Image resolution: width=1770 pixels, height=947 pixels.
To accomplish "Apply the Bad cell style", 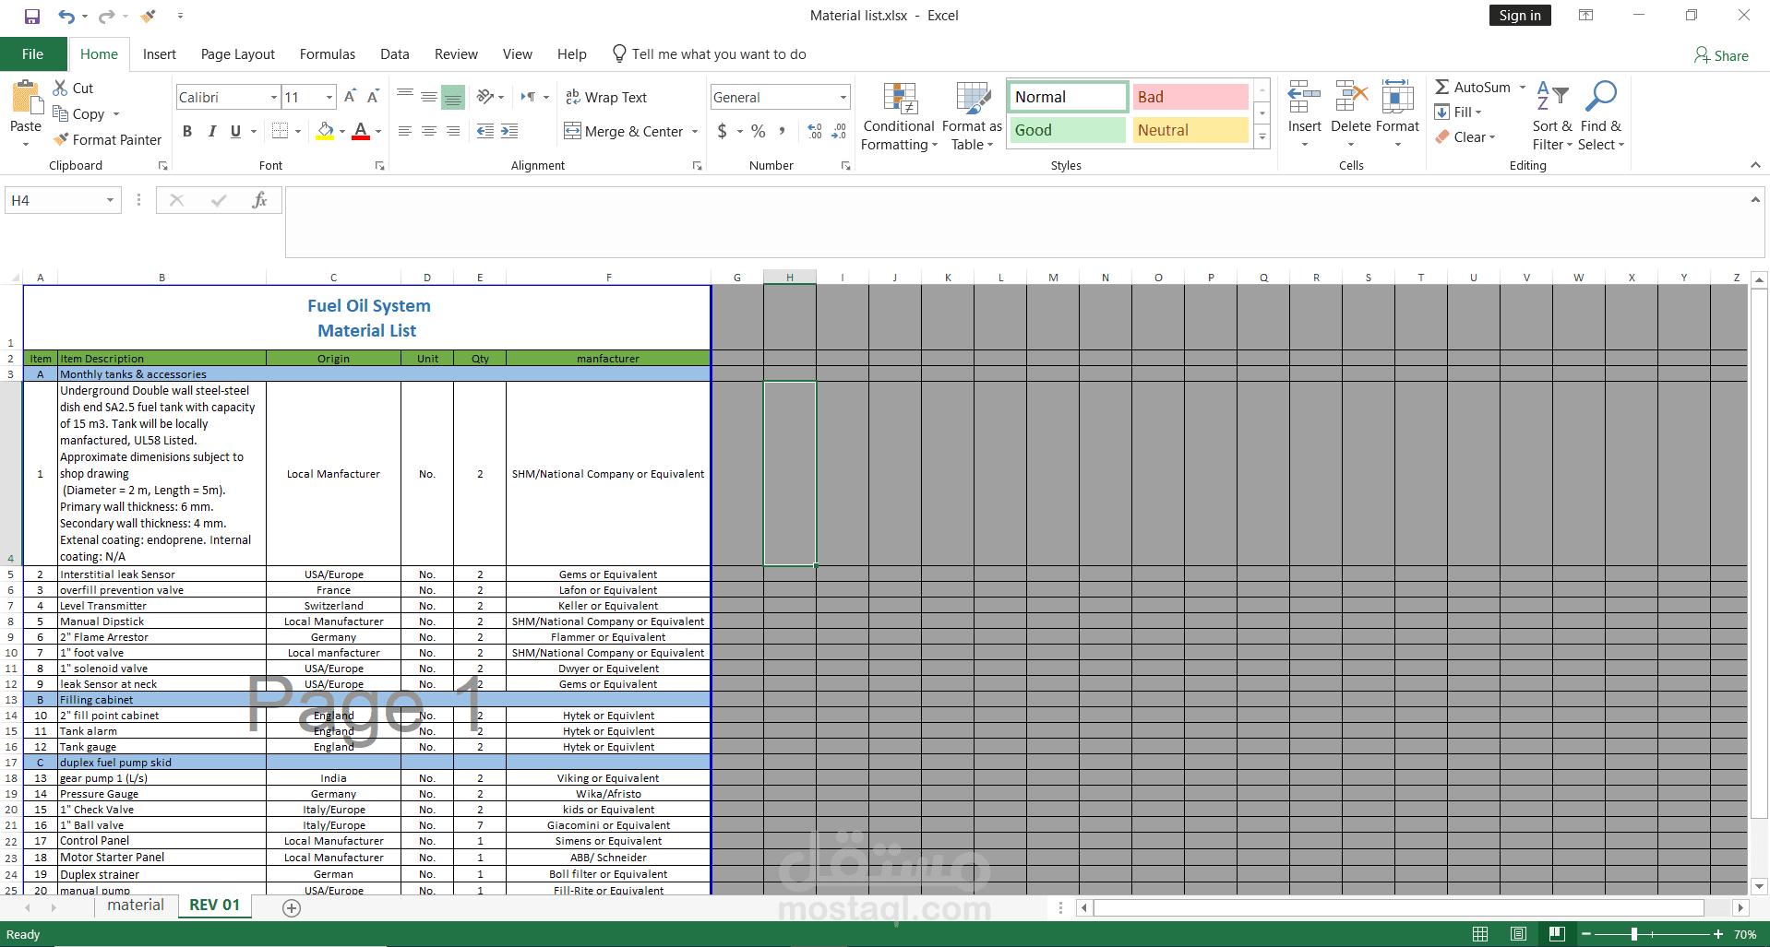I will [1190, 97].
